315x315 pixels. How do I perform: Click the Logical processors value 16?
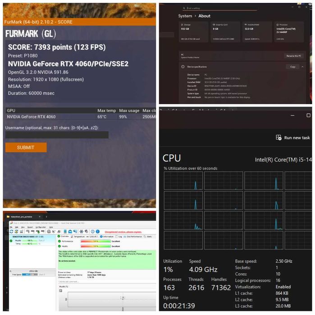278,280
